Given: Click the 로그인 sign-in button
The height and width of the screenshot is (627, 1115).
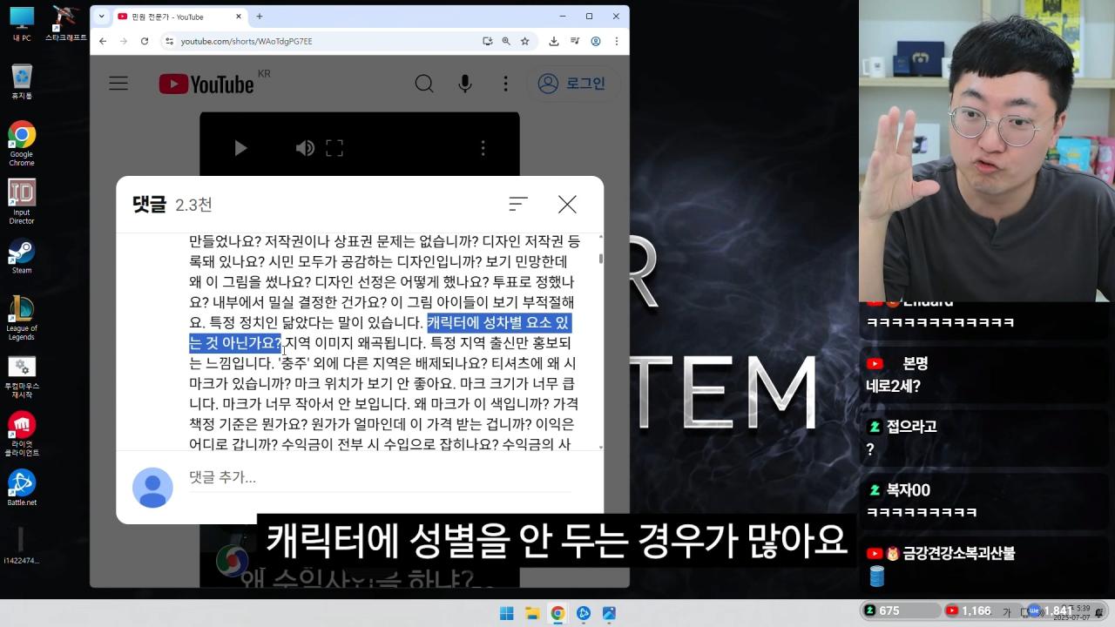Looking at the screenshot, I should click(573, 83).
